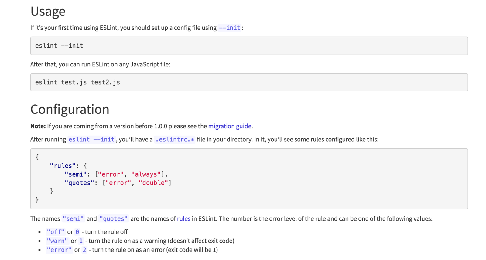The height and width of the screenshot is (260, 486).
Task: Click the "error" value on the semi line
Action: tap(111, 174)
